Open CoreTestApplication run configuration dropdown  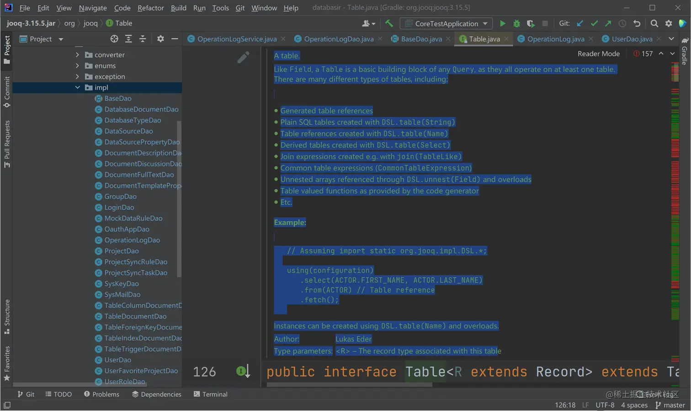point(446,23)
